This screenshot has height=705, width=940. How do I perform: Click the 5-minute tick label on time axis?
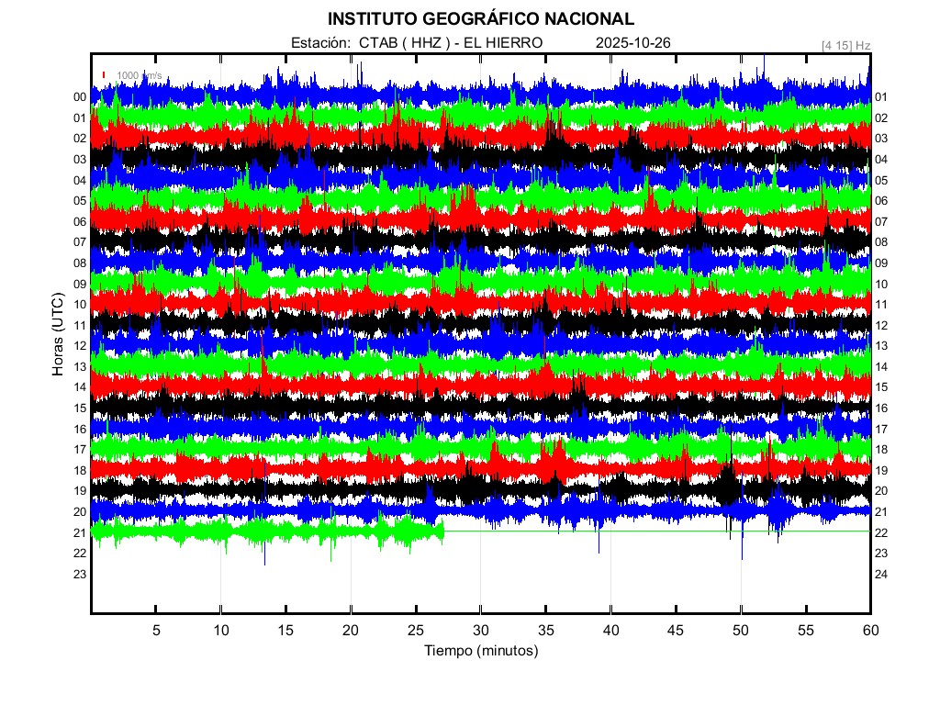[156, 631]
